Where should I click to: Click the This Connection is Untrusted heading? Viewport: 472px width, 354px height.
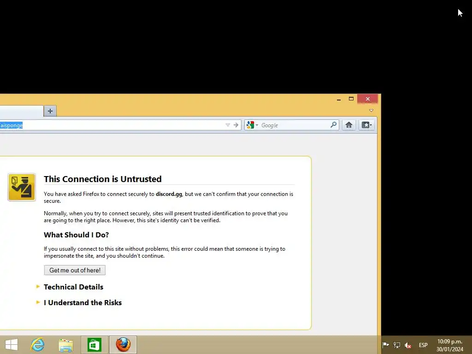tap(103, 179)
